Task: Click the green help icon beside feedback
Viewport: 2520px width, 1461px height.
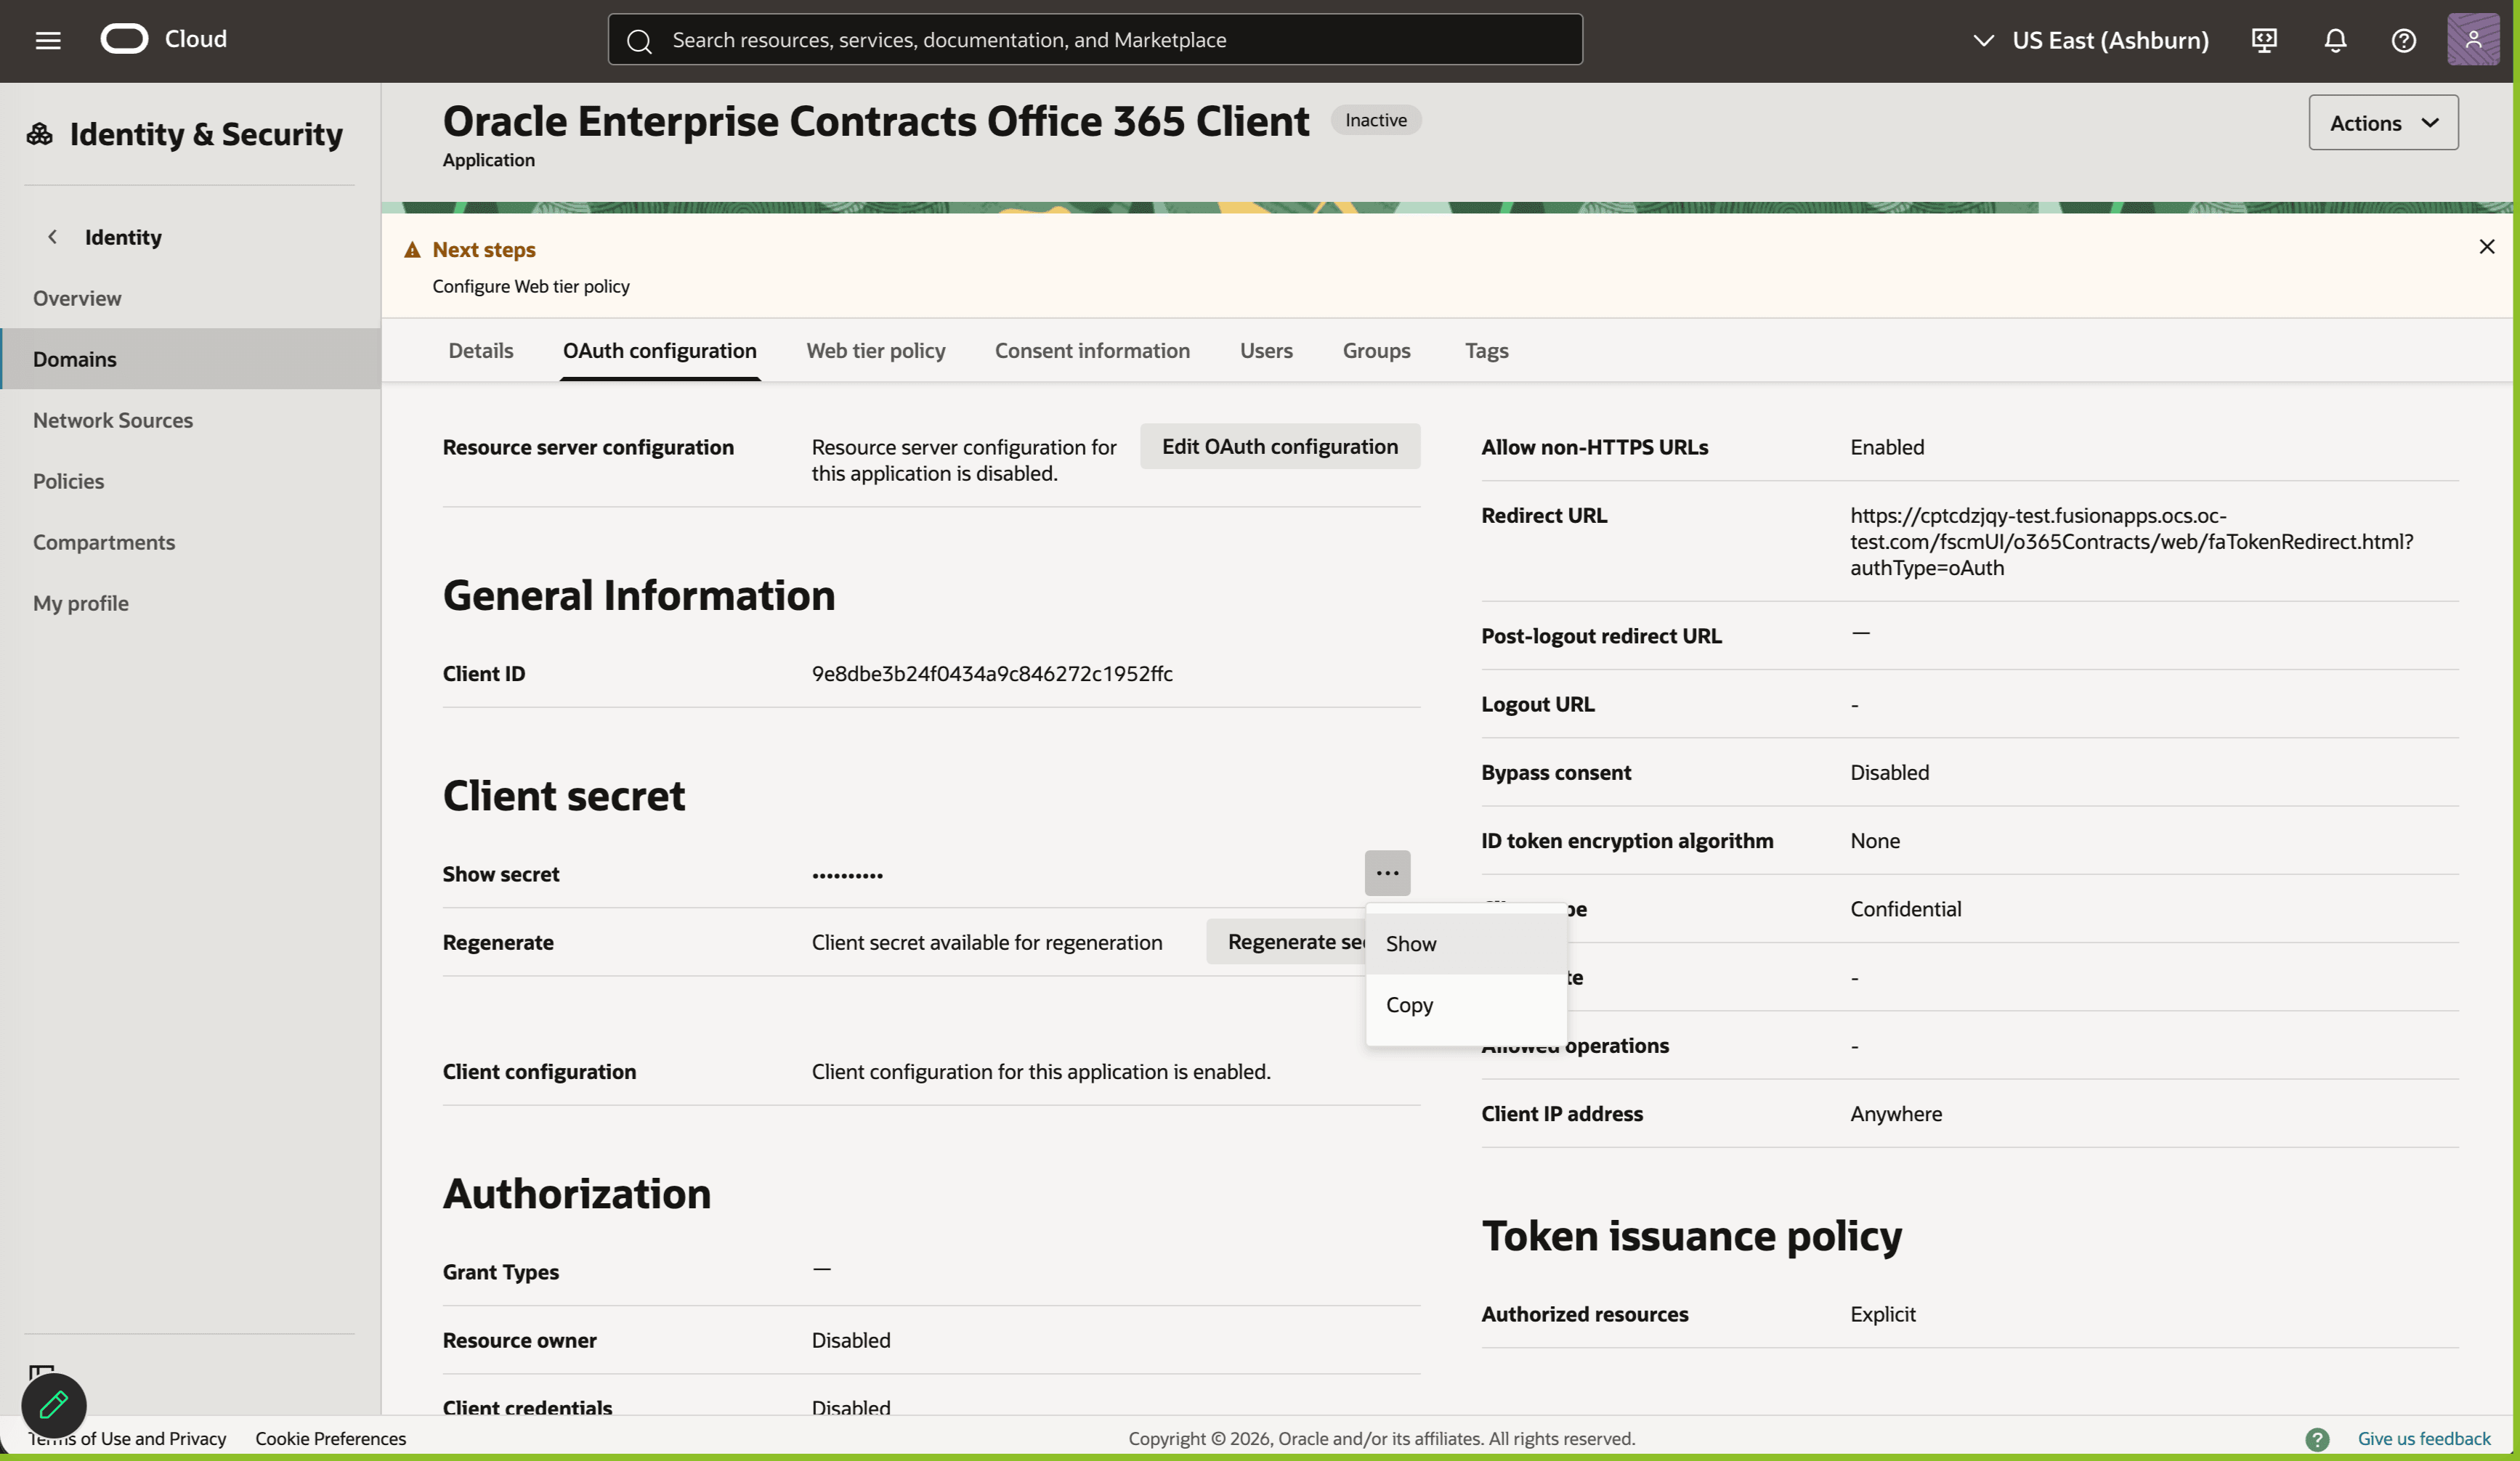Action: coord(2317,1439)
